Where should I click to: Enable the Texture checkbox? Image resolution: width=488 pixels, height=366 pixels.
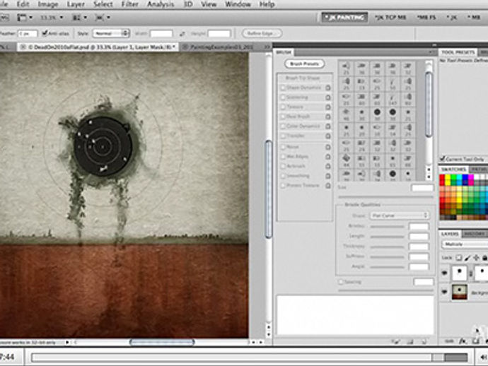pyautogui.click(x=283, y=107)
